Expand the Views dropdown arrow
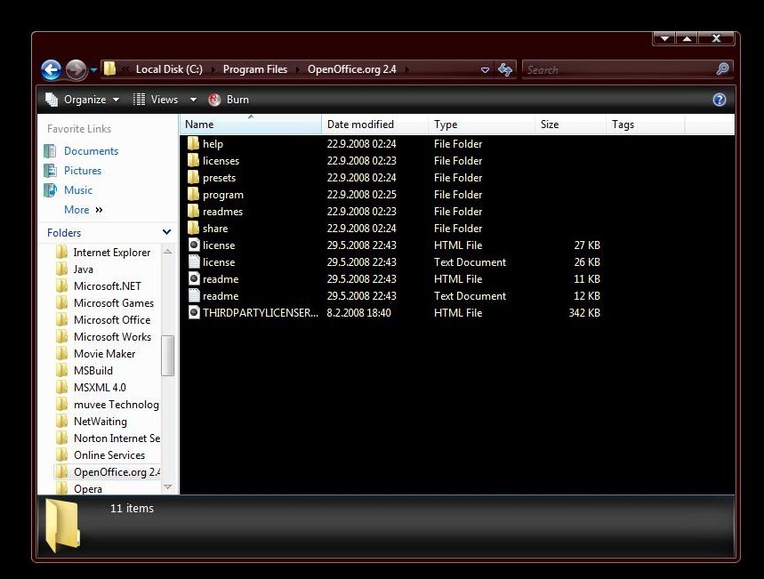764x579 pixels. [x=193, y=100]
